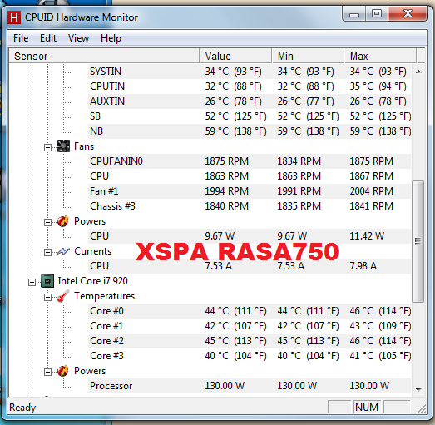Viewport: 435px width, 425px height.
Task: Click the upper Powers lightning icon
Action: click(x=63, y=221)
